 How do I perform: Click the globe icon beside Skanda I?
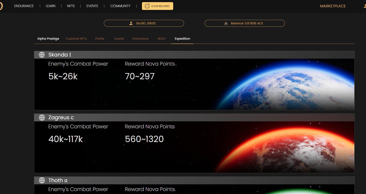(42, 55)
